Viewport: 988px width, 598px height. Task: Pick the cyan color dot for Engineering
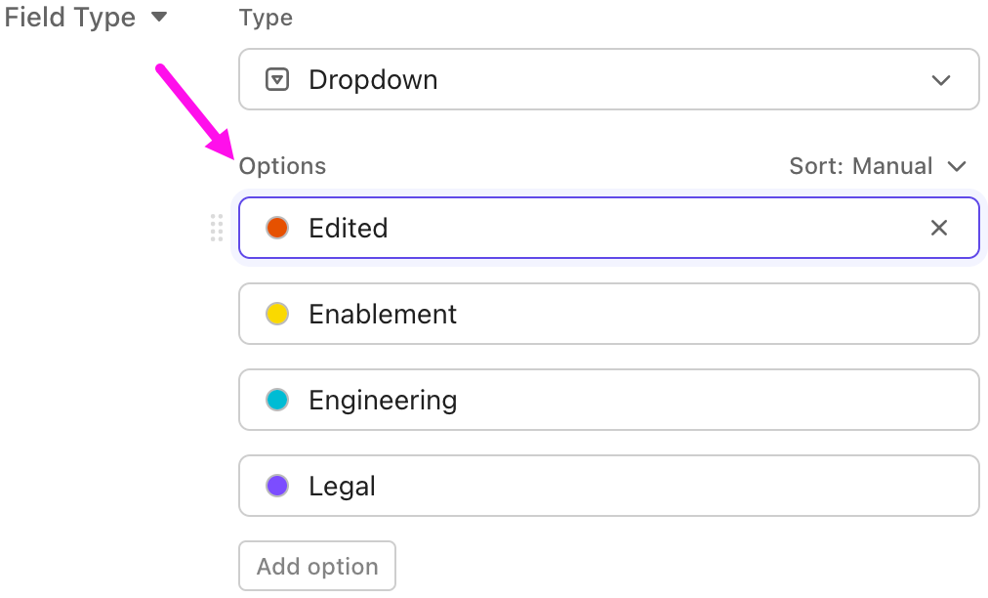pos(277,401)
